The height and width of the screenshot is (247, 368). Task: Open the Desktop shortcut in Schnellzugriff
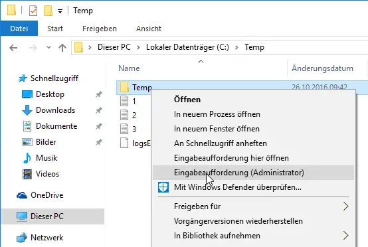pos(50,94)
